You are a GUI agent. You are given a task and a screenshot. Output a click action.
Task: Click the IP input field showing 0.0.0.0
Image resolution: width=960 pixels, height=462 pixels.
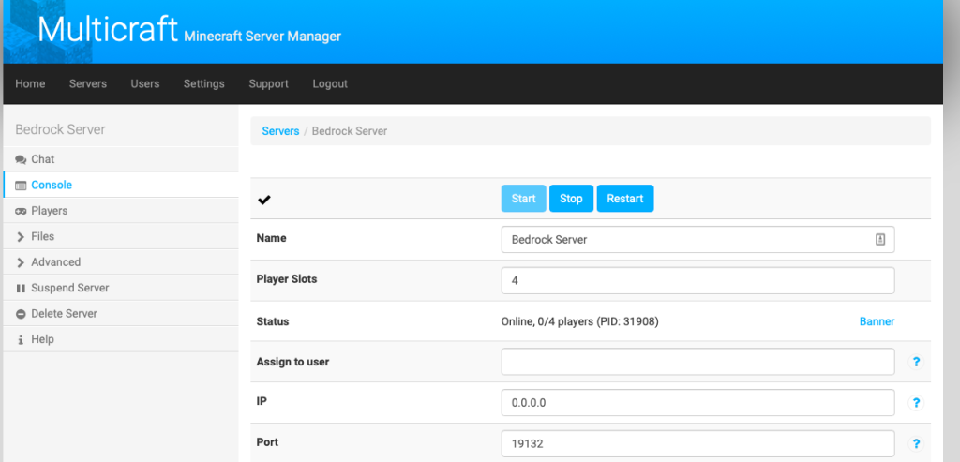[x=697, y=403]
